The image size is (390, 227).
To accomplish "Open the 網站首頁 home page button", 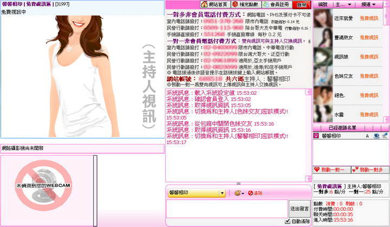I will coord(214,4).
